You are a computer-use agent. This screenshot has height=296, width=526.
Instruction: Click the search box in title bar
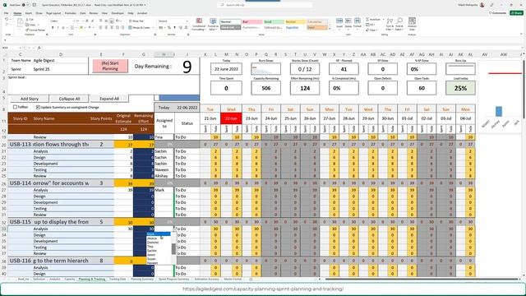pos(265,5)
